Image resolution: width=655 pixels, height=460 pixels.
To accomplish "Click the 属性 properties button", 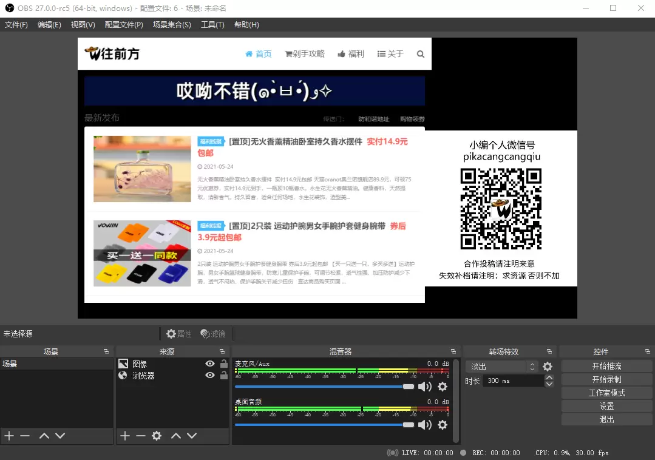I will click(x=178, y=334).
